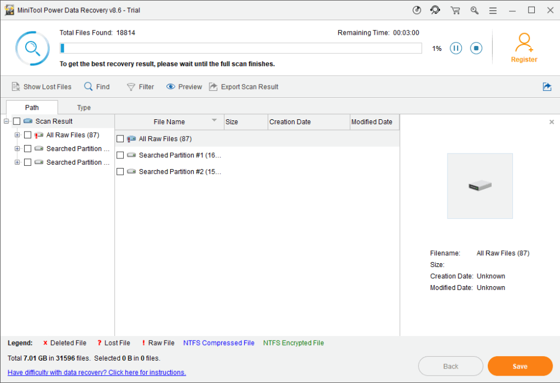Click Remaining Time 00:03:00 text
Image resolution: width=560 pixels, height=383 pixels.
pyautogui.click(x=378, y=33)
